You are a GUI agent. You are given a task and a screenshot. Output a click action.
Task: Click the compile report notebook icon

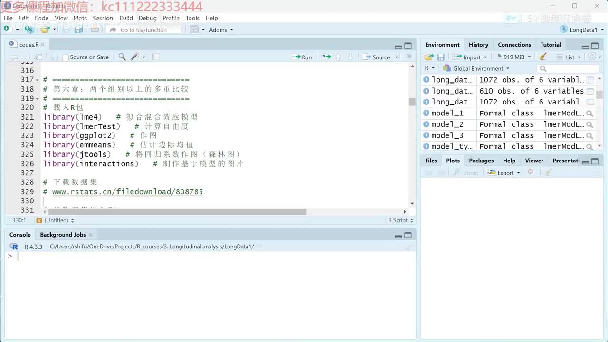(x=155, y=57)
